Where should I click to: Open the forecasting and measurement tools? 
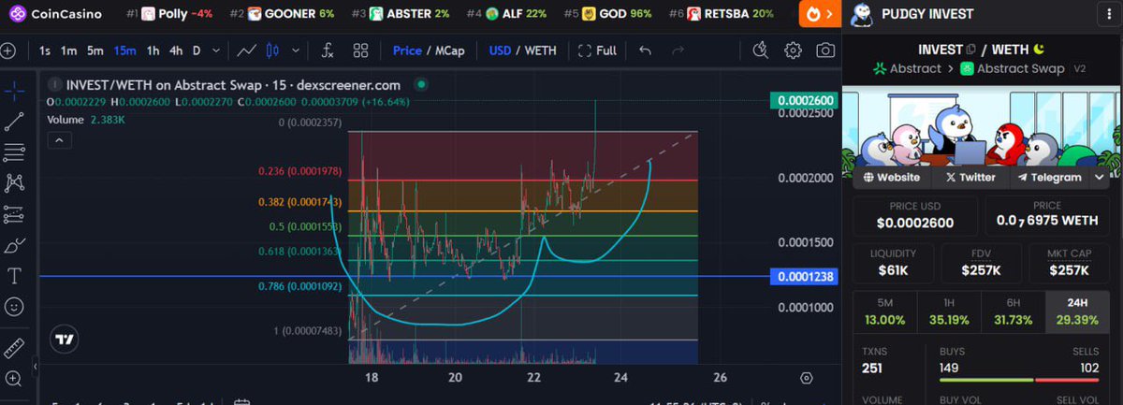tap(14, 214)
